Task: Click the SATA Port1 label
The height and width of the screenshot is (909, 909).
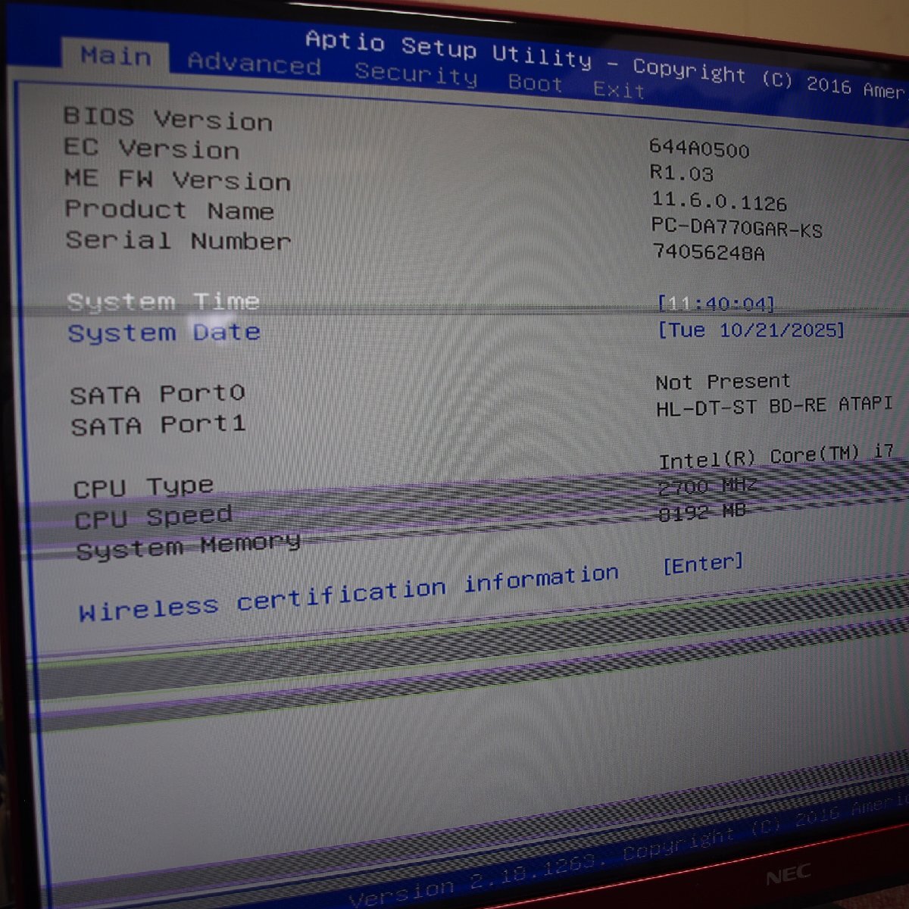Action: pyautogui.click(x=158, y=425)
